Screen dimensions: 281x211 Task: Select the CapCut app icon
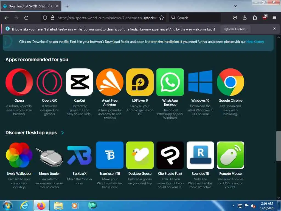[80, 82]
